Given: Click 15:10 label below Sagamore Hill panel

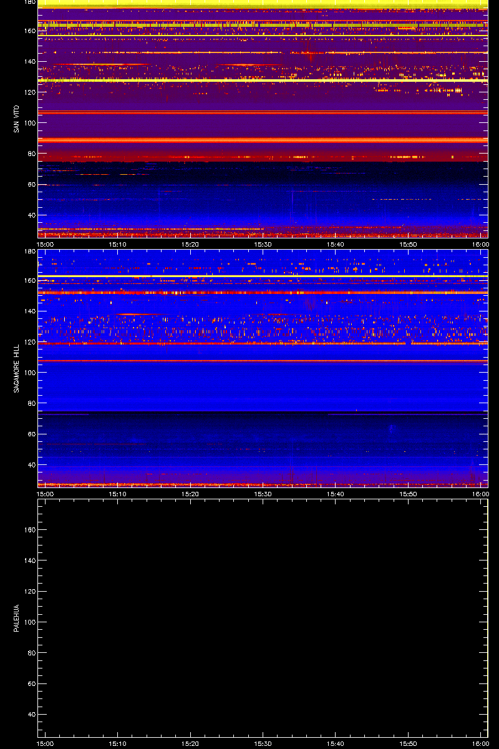Looking at the screenshot, I should tap(118, 494).
